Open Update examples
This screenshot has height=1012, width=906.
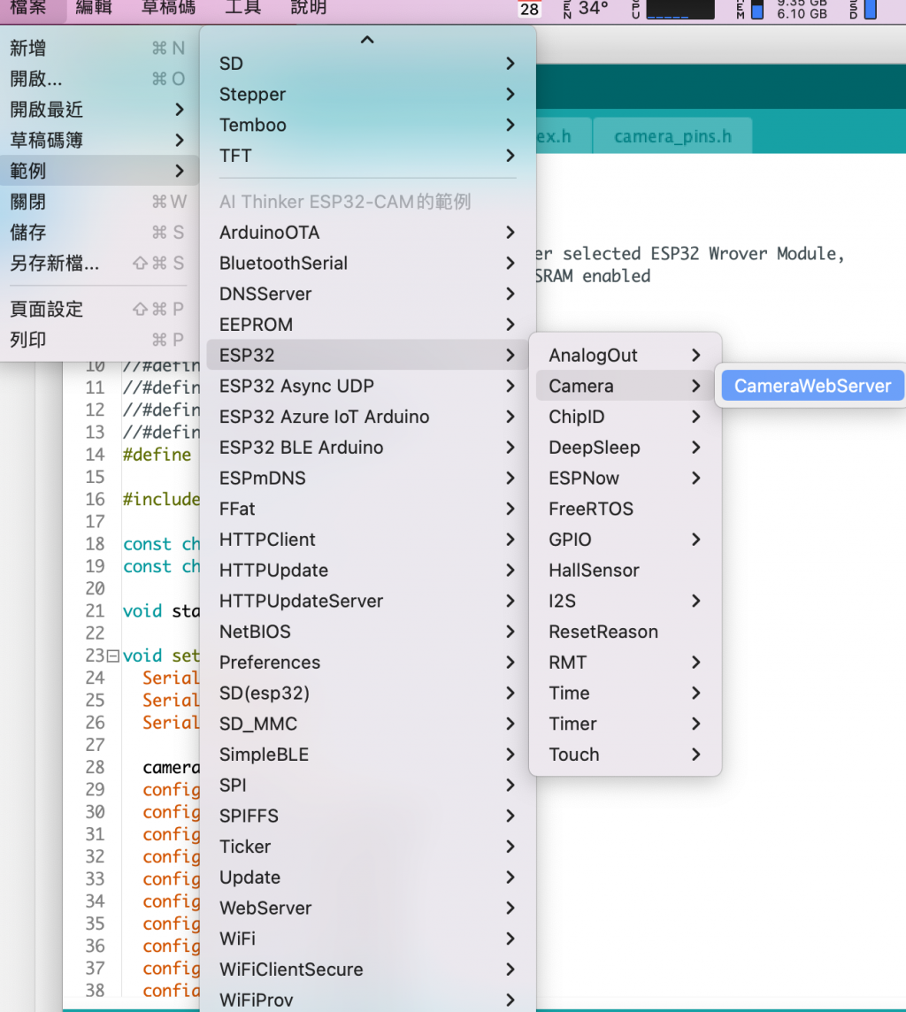tap(368, 878)
